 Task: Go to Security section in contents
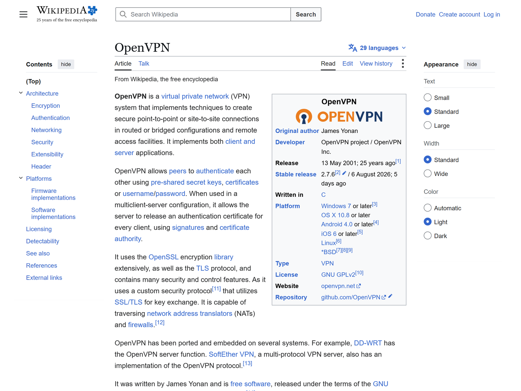pos(42,142)
